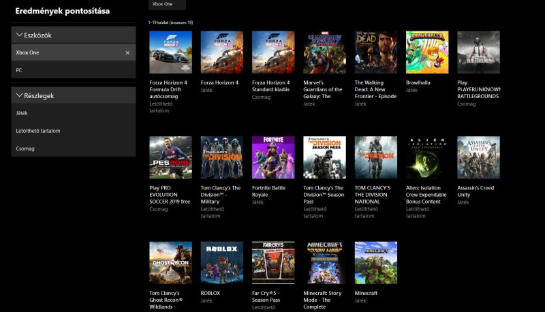Viewport: 545px width, 312px height.
Task: Click the Alien: Isolation Crew Expendable title
Action: (x=426, y=195)
